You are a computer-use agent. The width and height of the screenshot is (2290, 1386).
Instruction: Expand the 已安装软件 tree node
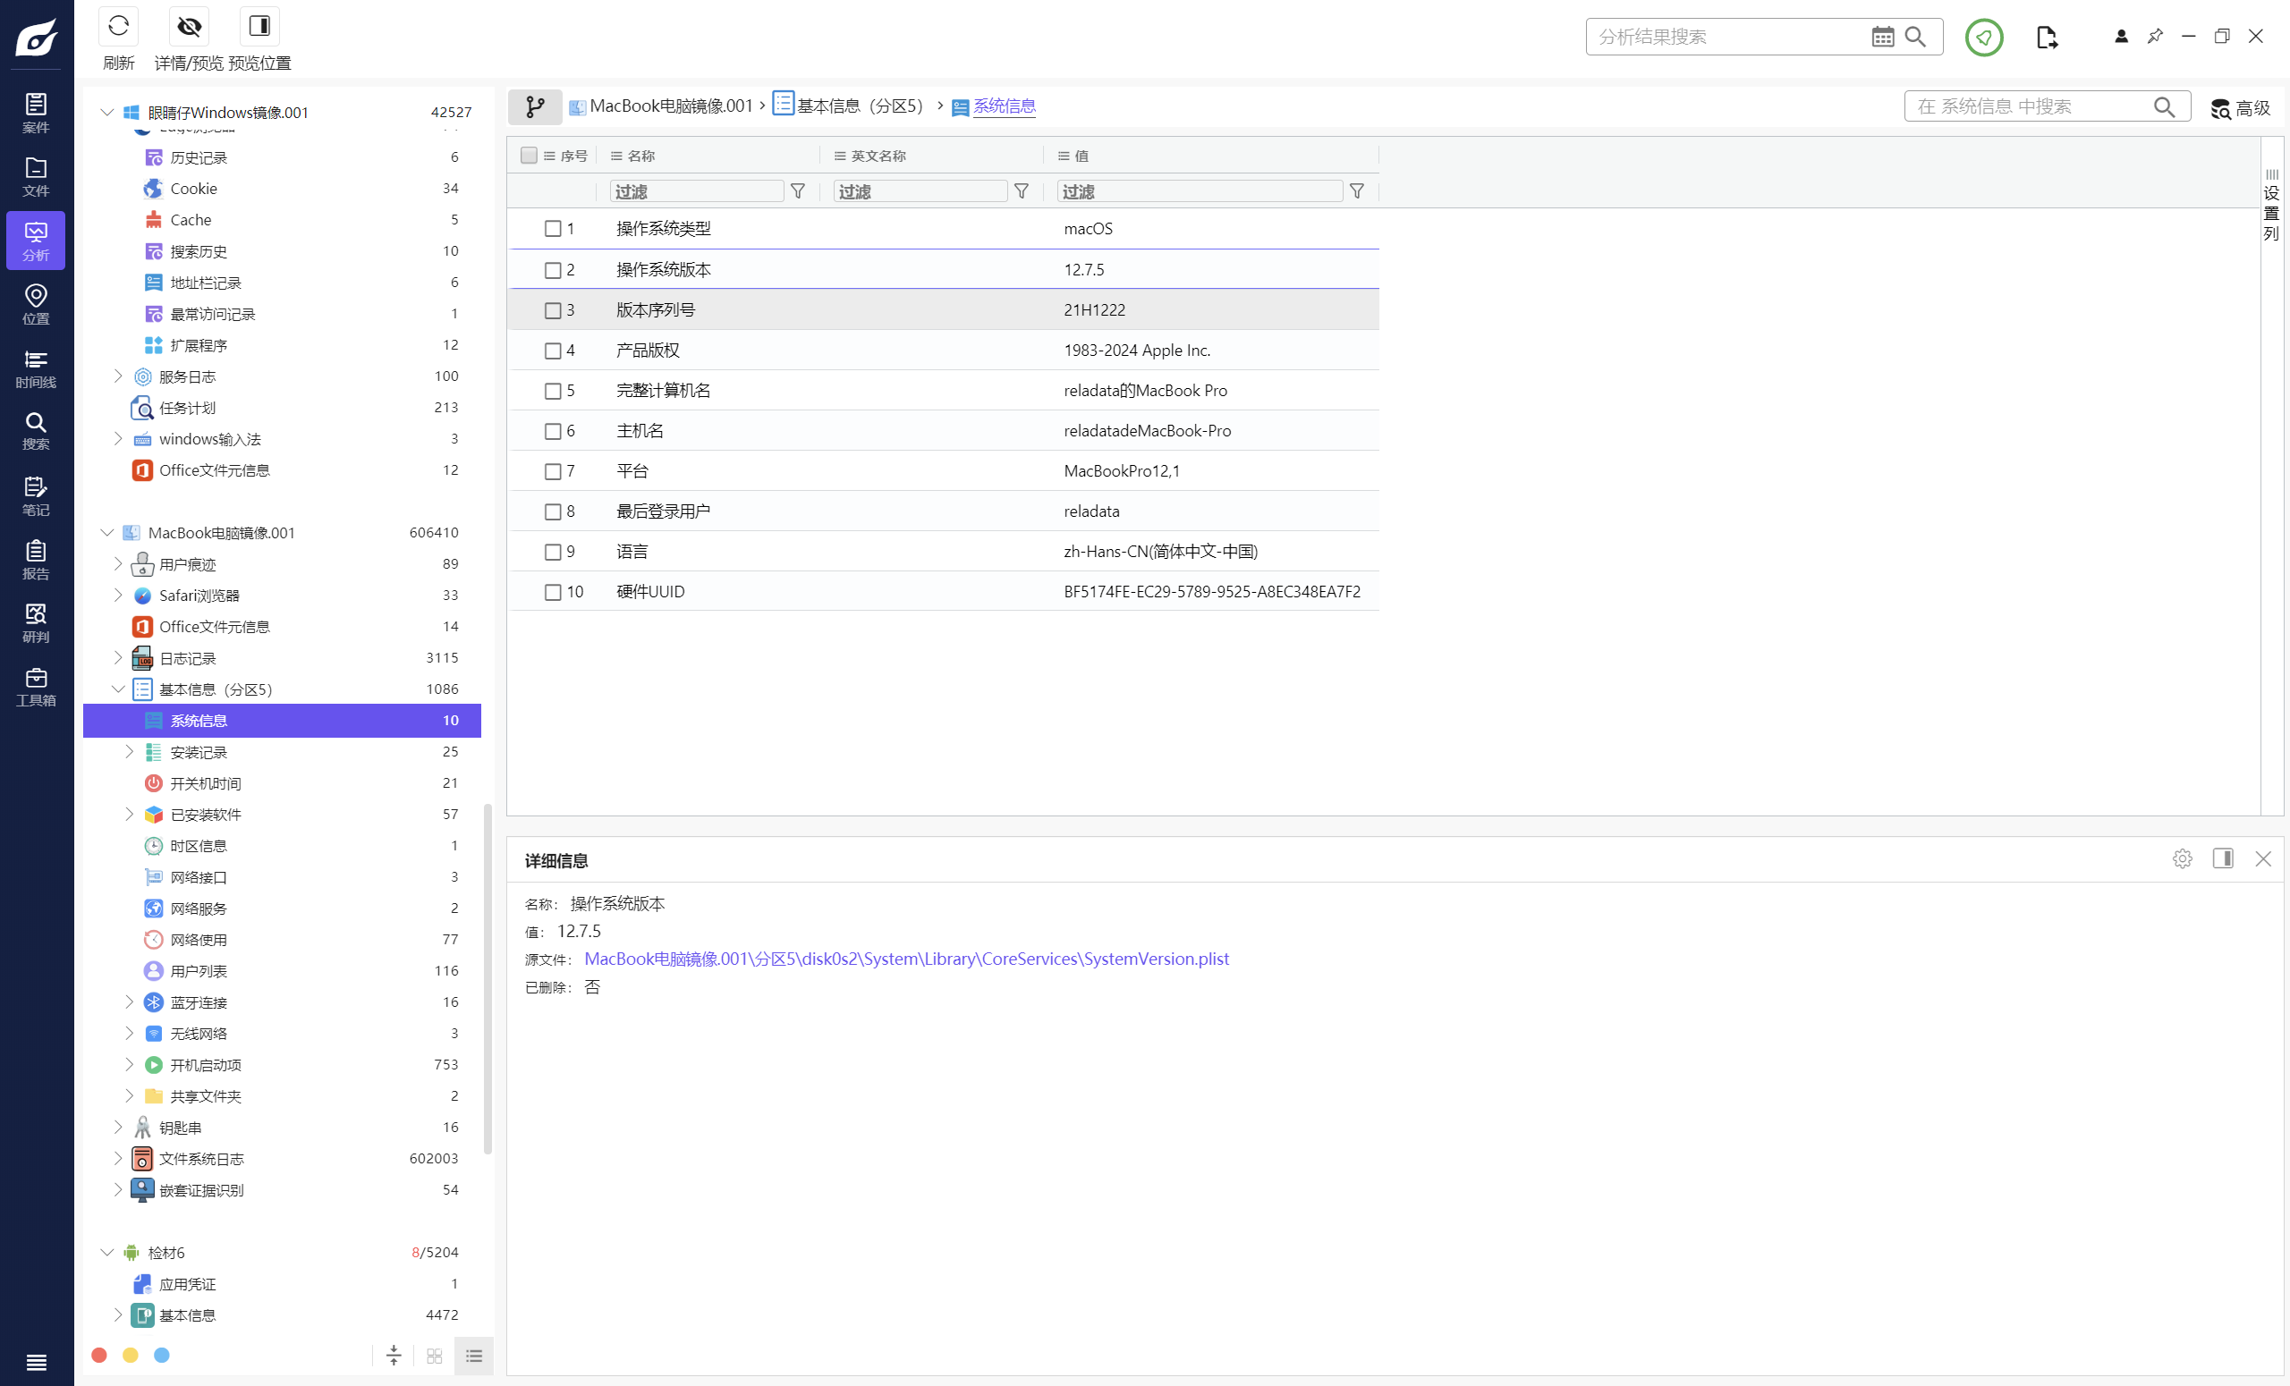(129, 815)
